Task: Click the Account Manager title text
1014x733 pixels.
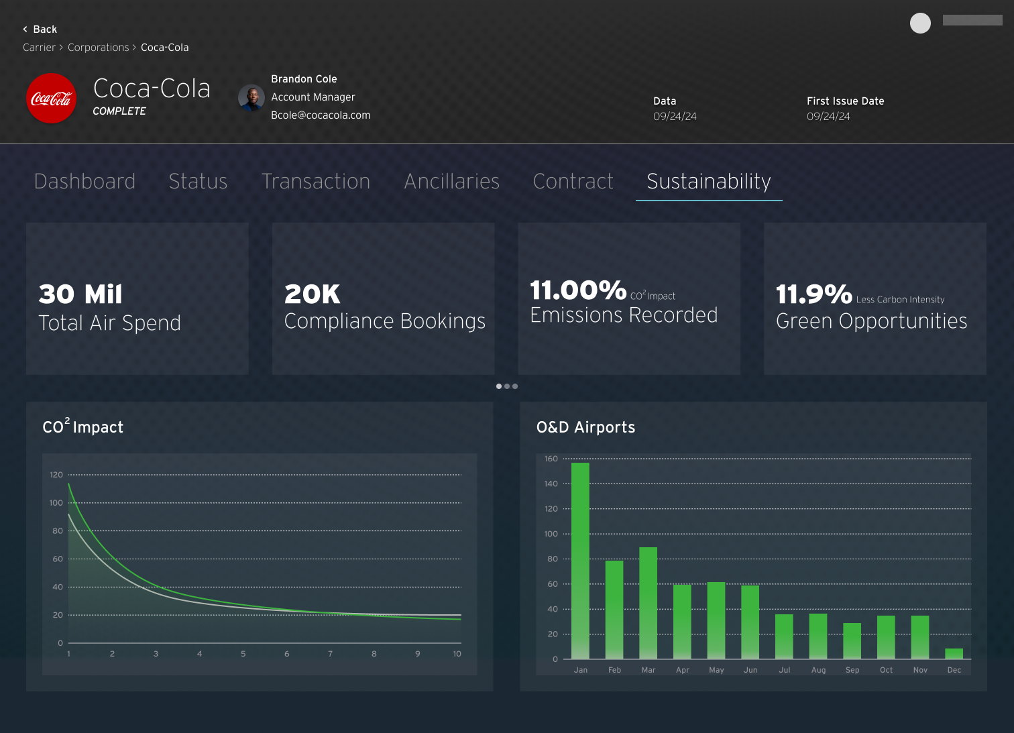Action: pos(313,97)
